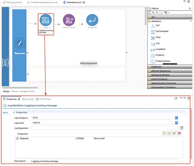Switch to Source view tab
The width and height of the screenshot is (194, 166).
(x=15, y=91)
